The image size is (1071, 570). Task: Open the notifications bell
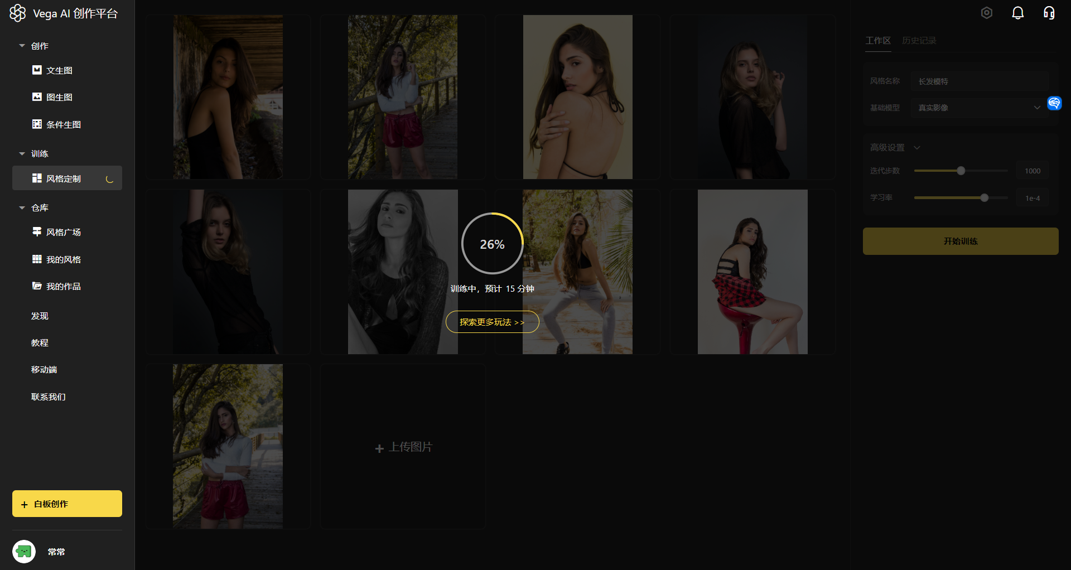pos(1017,13)
